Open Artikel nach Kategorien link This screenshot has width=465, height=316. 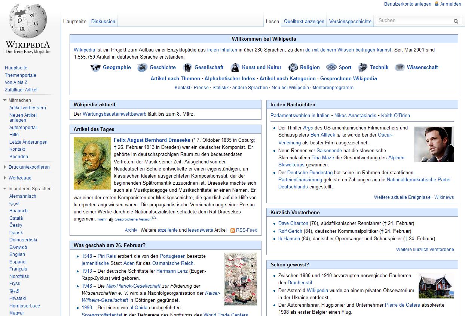click(288, 79)
